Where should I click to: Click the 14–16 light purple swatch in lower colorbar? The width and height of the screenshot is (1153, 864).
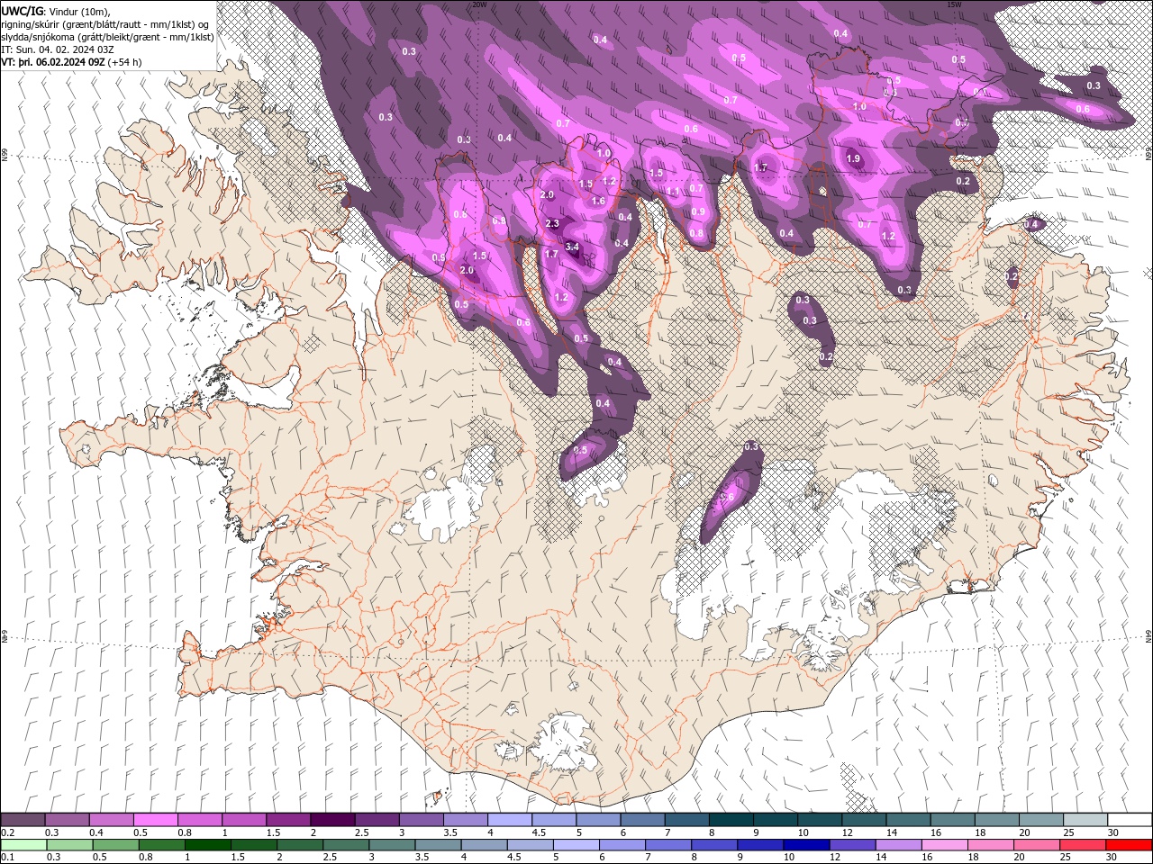[898, 845]
